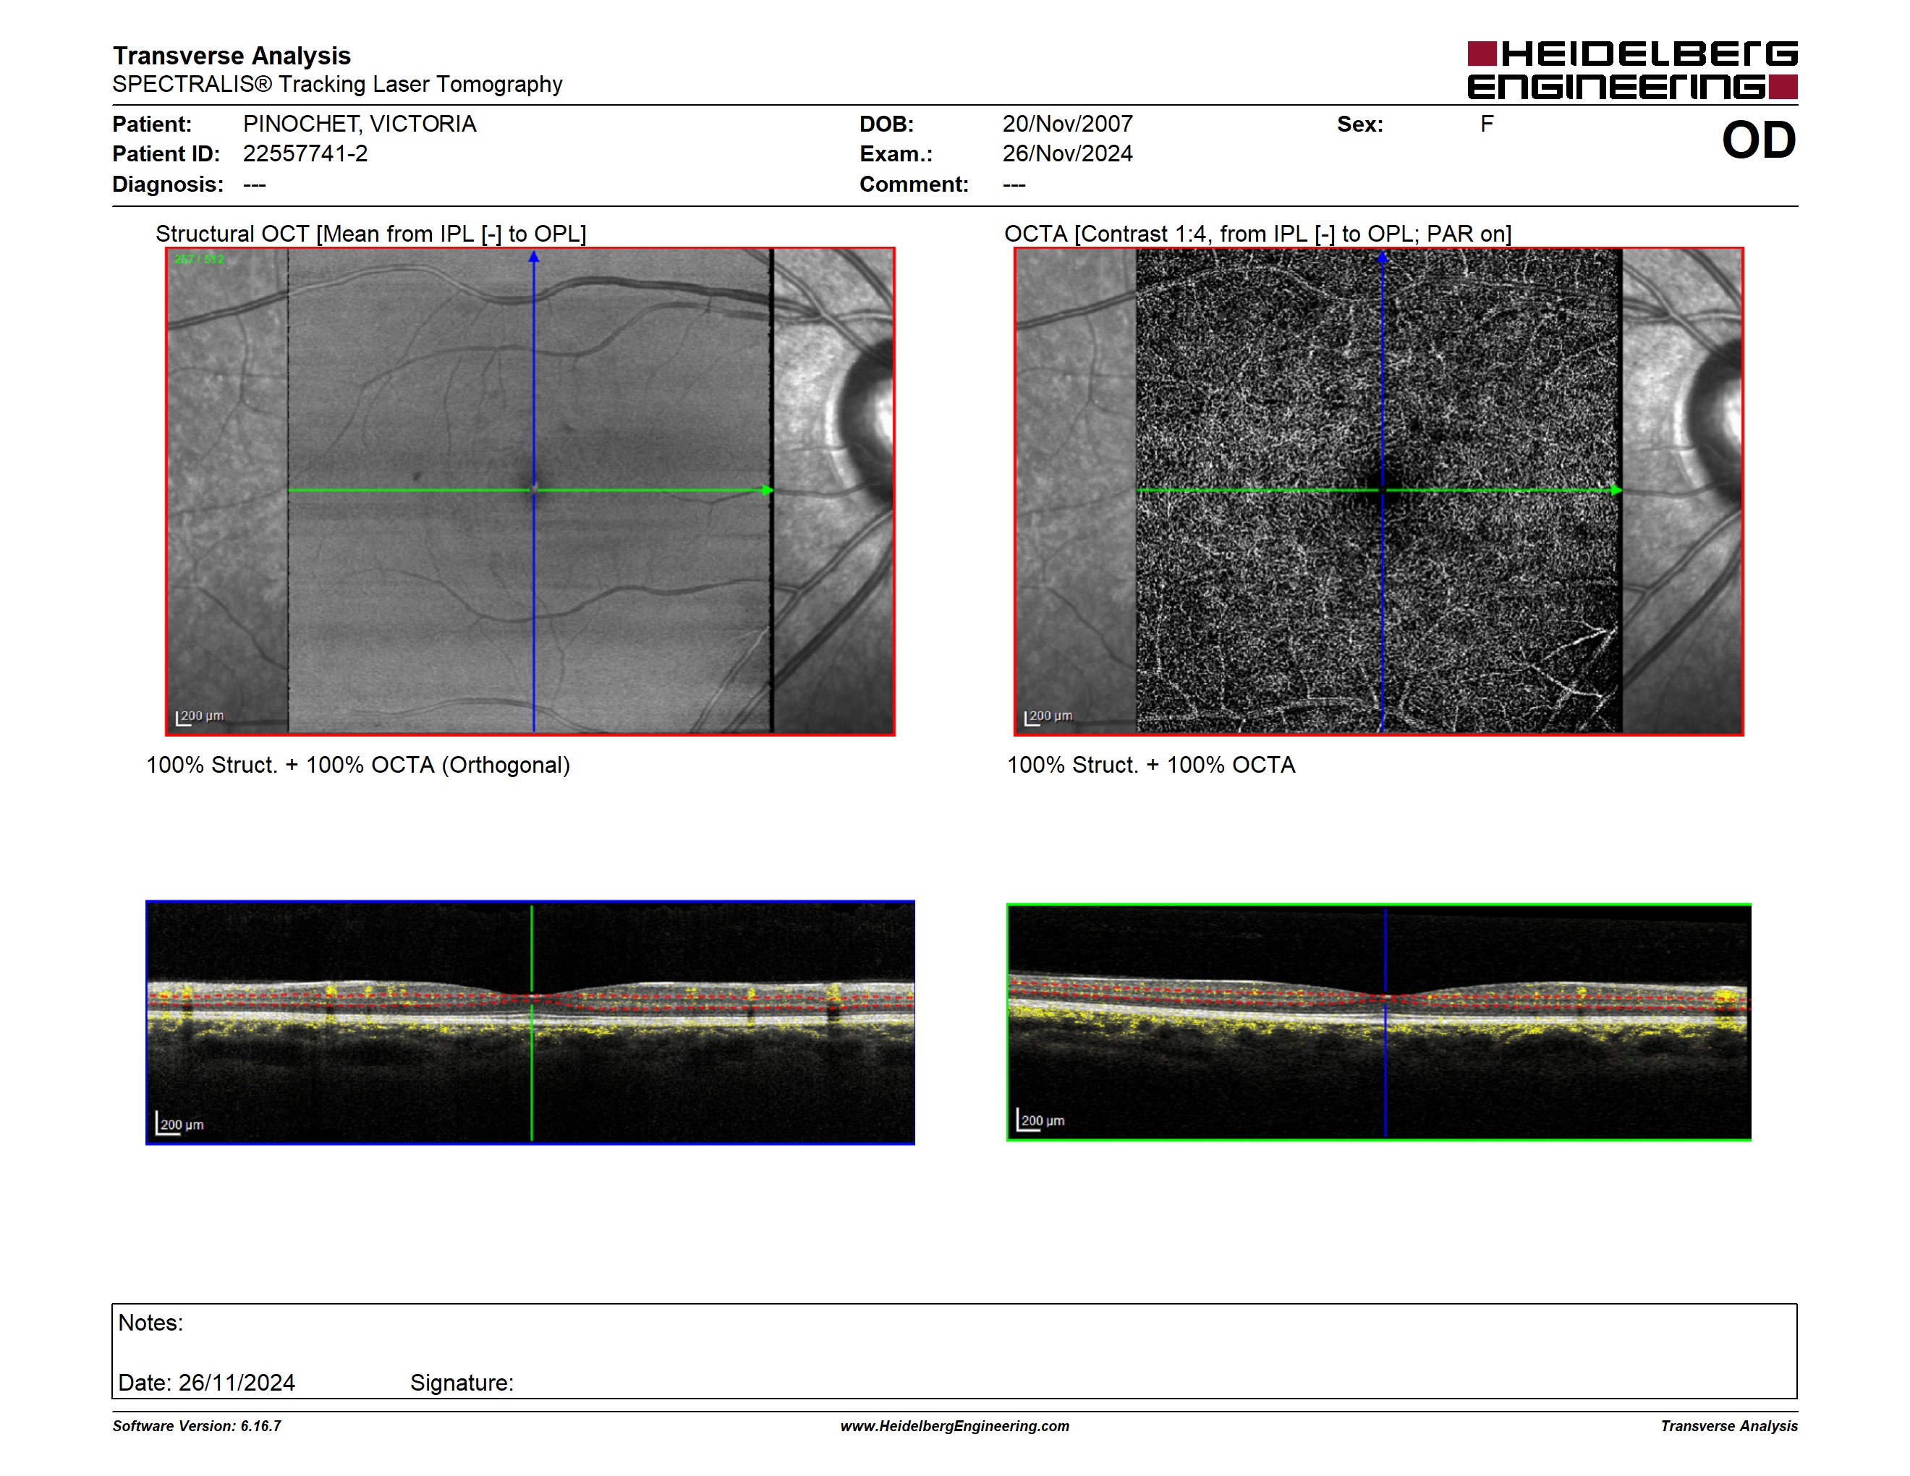Screen dimensions: 1910x1476
Task: Click the 'Transverse Analysis' report title
Action: [x=232, y=56]
